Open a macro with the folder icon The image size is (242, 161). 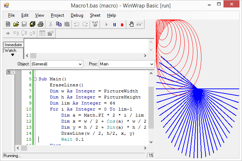tap(16, 24)
